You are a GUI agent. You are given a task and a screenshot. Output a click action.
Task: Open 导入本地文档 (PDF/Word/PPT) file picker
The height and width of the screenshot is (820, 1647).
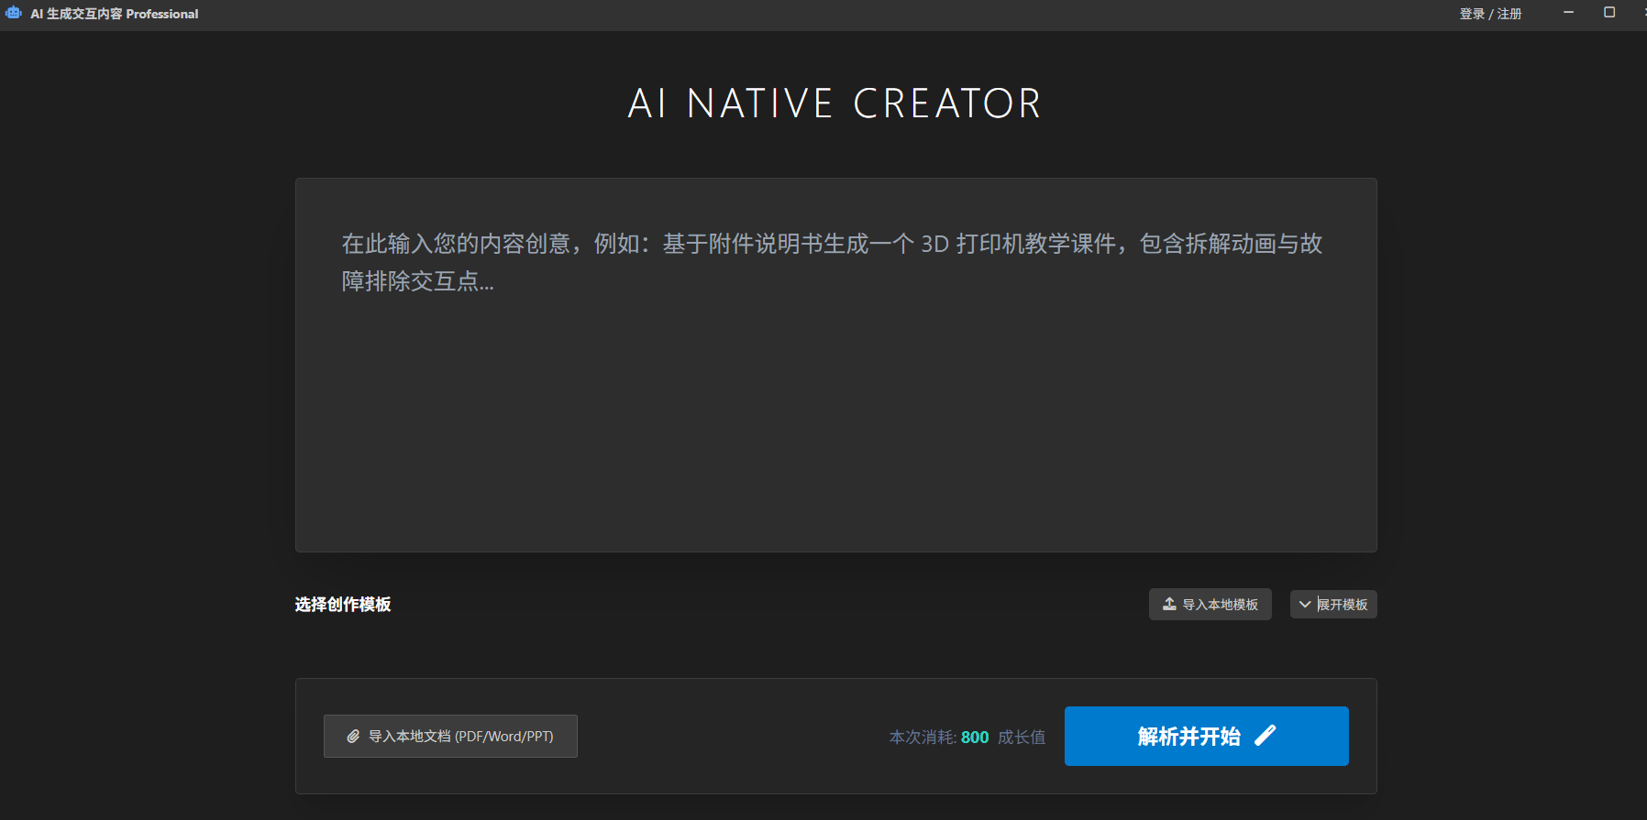point(450,737)
